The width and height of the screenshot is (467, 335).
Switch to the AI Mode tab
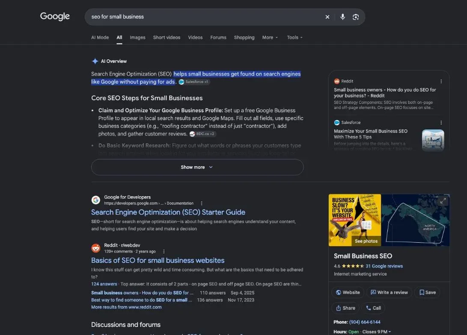coord(100,38)
